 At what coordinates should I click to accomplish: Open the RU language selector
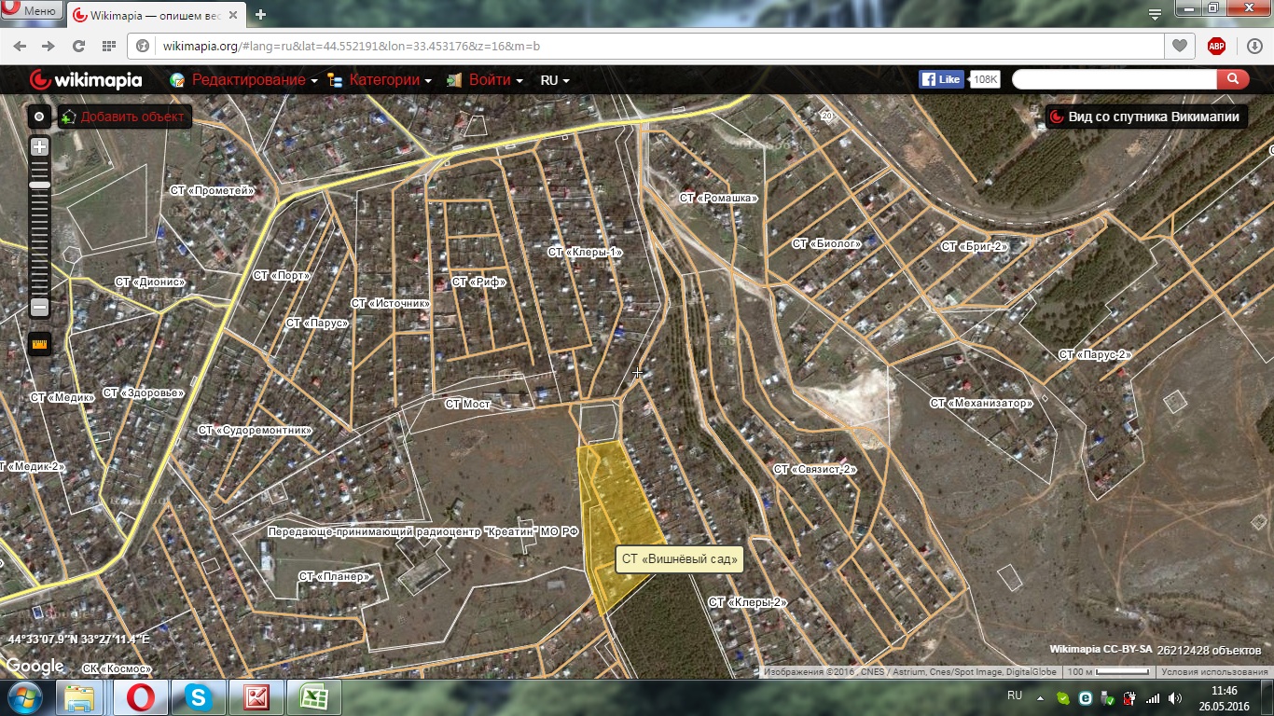(x=554, y=80)
